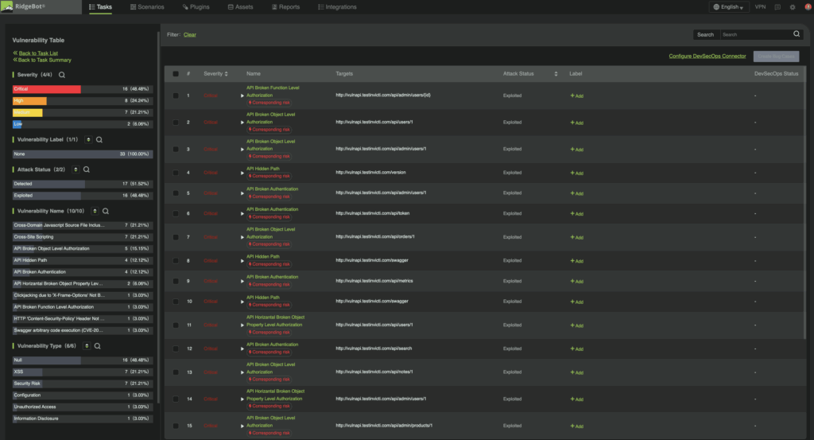Click the red alert icon at top right
This screenshot has width=814, height=440.
(806, 7)
